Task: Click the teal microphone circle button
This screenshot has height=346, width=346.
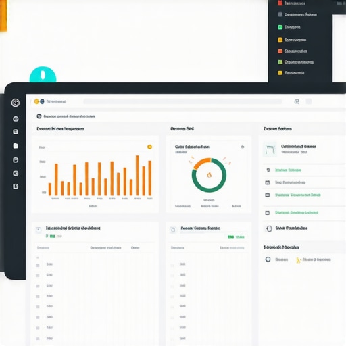Action: (x=43, y=74)
